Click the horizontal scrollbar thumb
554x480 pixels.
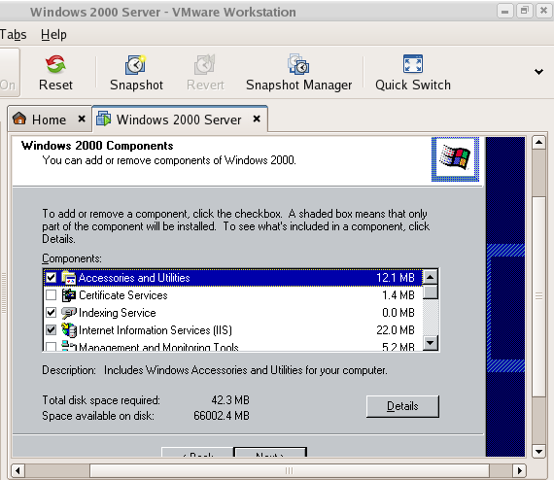tap(289, 470)
